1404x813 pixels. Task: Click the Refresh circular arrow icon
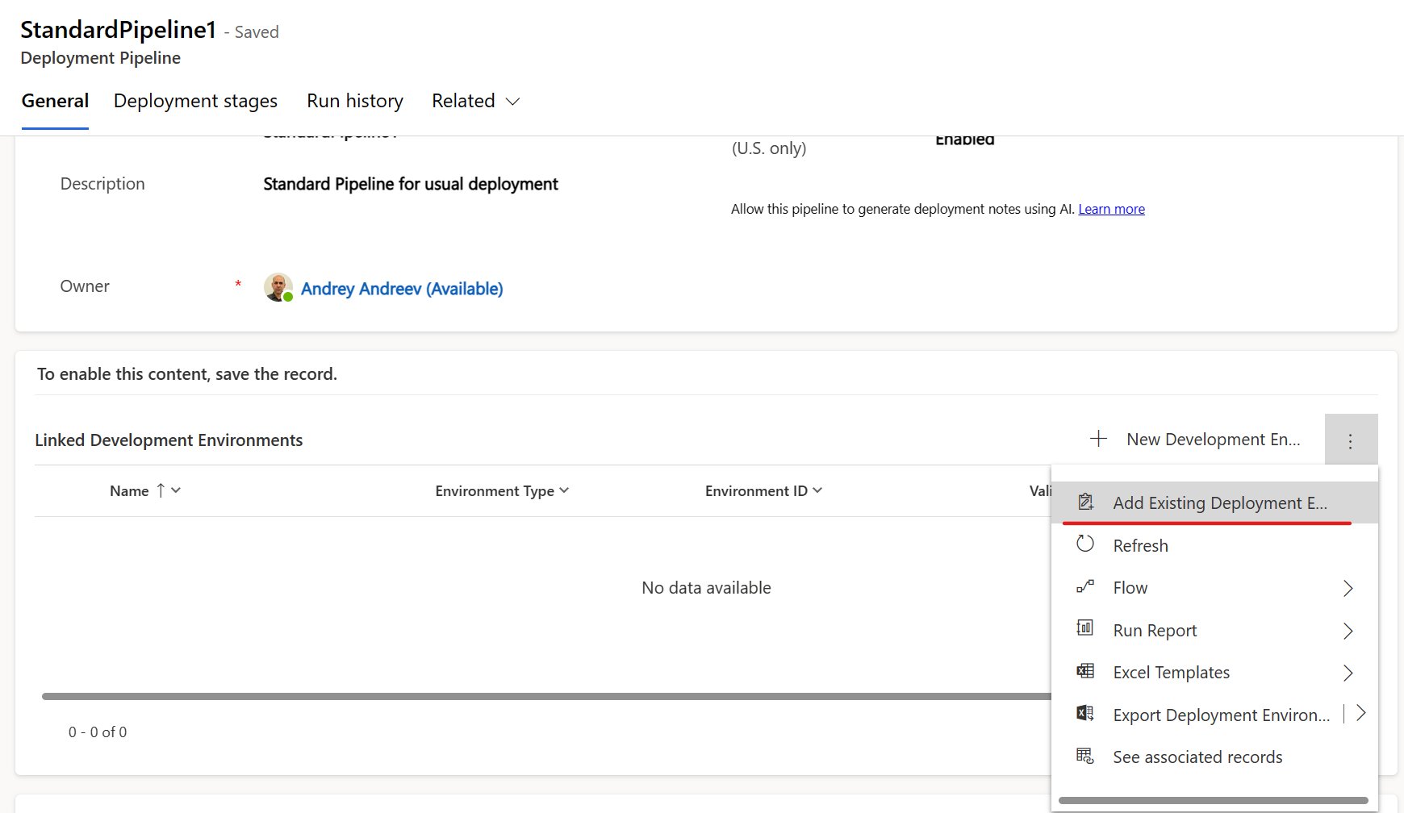[x=1085, y=544]
